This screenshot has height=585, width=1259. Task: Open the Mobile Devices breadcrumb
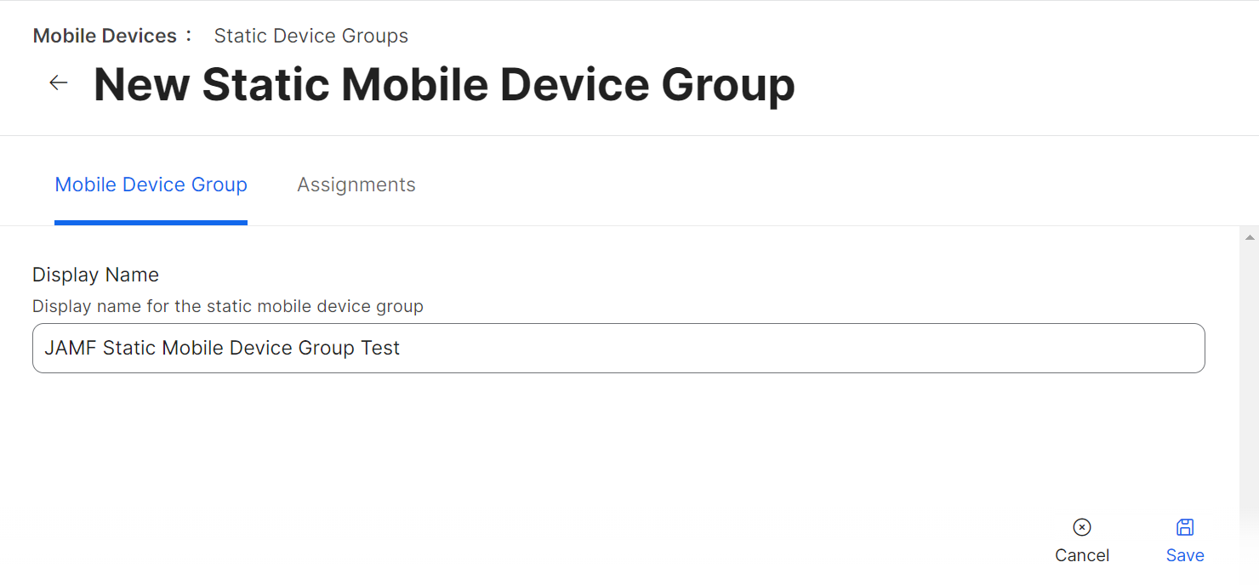(x=105, y=36)
